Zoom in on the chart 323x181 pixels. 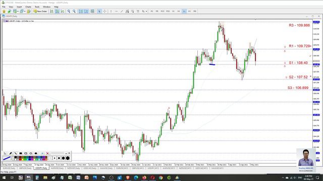pyautogui.click(x=69, y=11)
